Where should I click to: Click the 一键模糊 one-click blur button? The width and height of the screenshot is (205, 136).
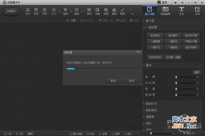tap(155, 41)
